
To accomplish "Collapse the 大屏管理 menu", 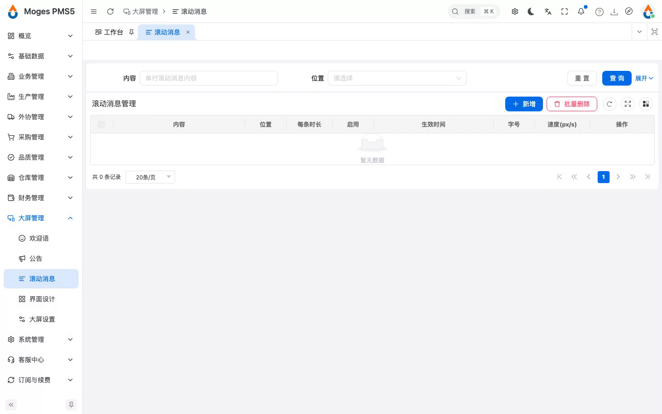I will (x=41, y=218).
